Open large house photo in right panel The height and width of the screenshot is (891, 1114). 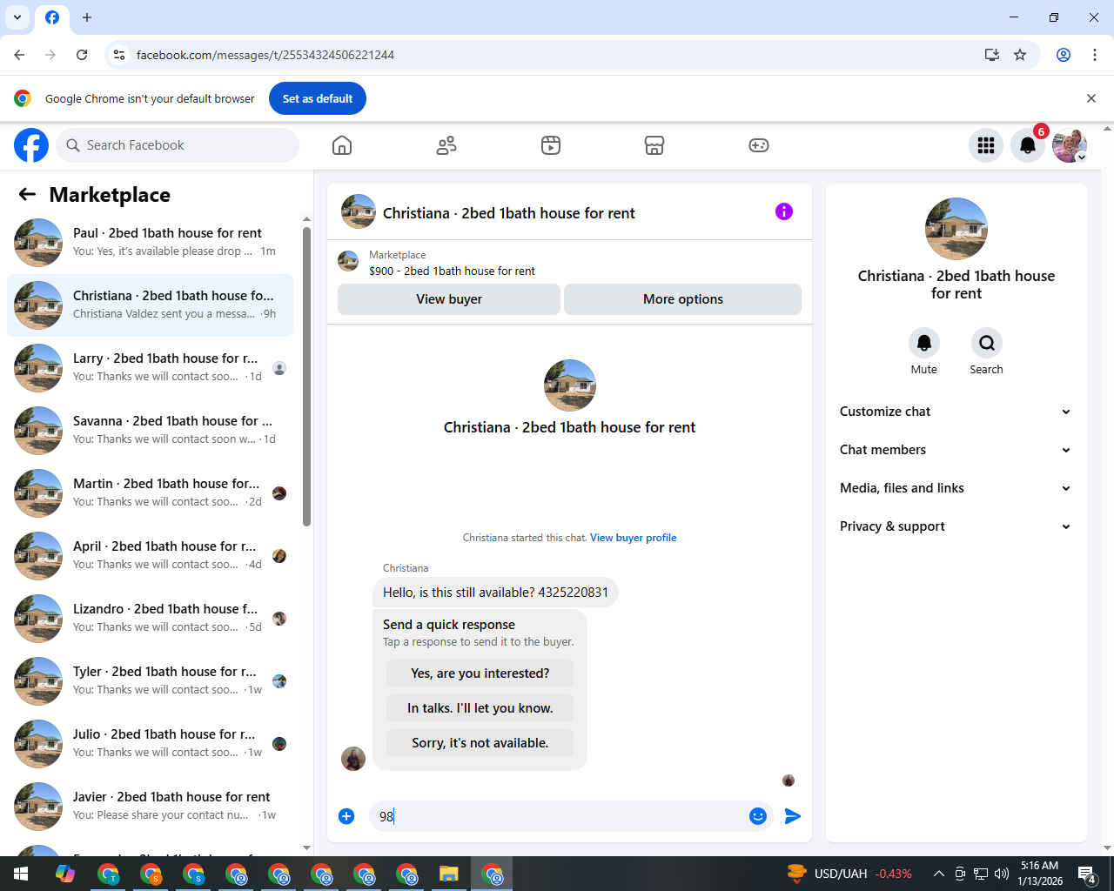tap(956, 229)
